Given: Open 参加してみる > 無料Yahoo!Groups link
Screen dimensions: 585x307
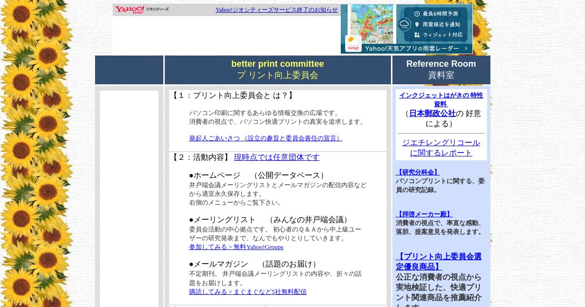Looking at the screenshot, I should pos(236,247).
